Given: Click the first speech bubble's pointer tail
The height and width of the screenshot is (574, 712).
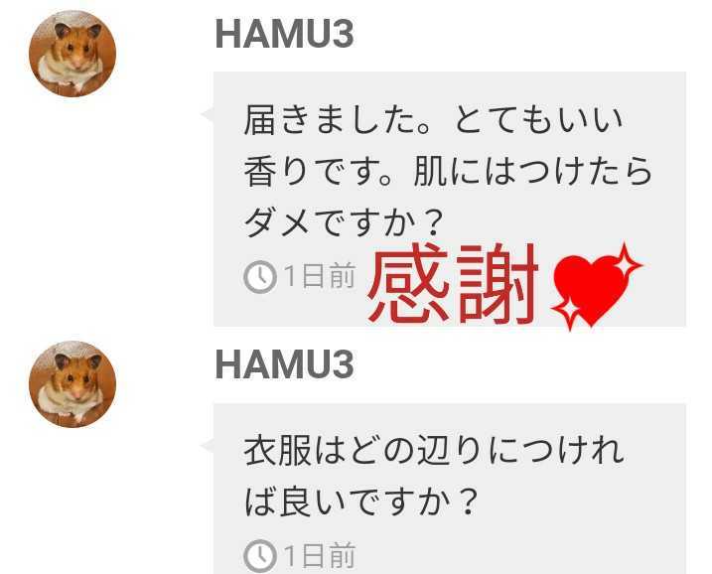Looking at the screenshot, I should (x=208, y=114).
